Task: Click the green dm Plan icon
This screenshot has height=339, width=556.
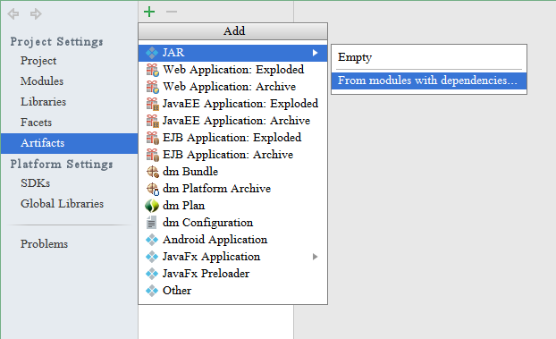Action: [x=152, y=206]
